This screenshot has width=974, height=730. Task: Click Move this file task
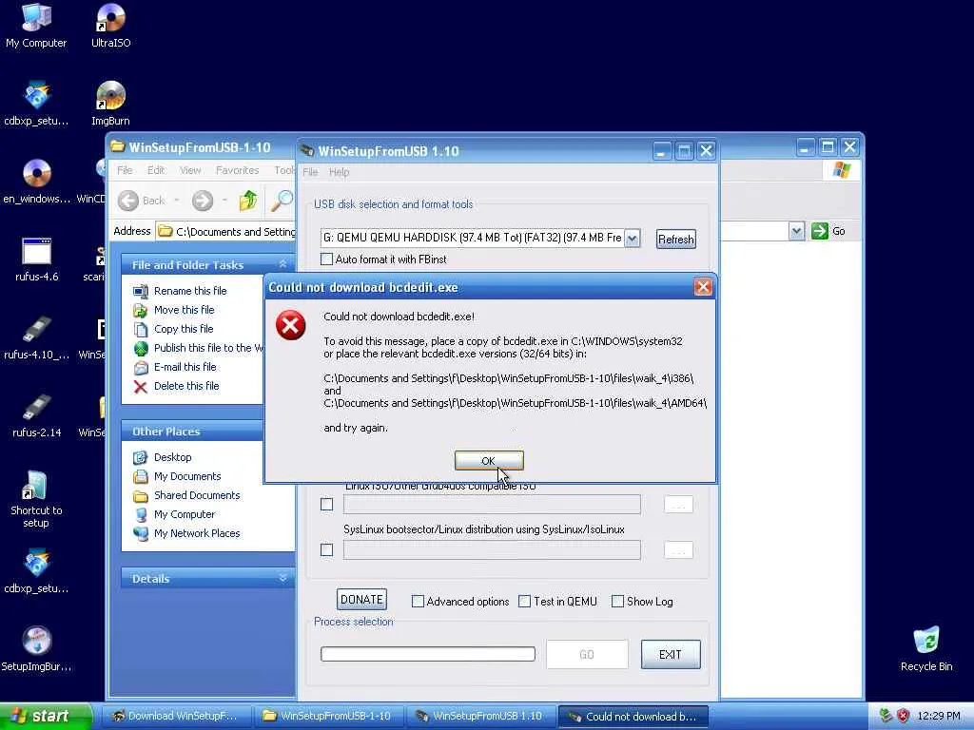(184, 310)
